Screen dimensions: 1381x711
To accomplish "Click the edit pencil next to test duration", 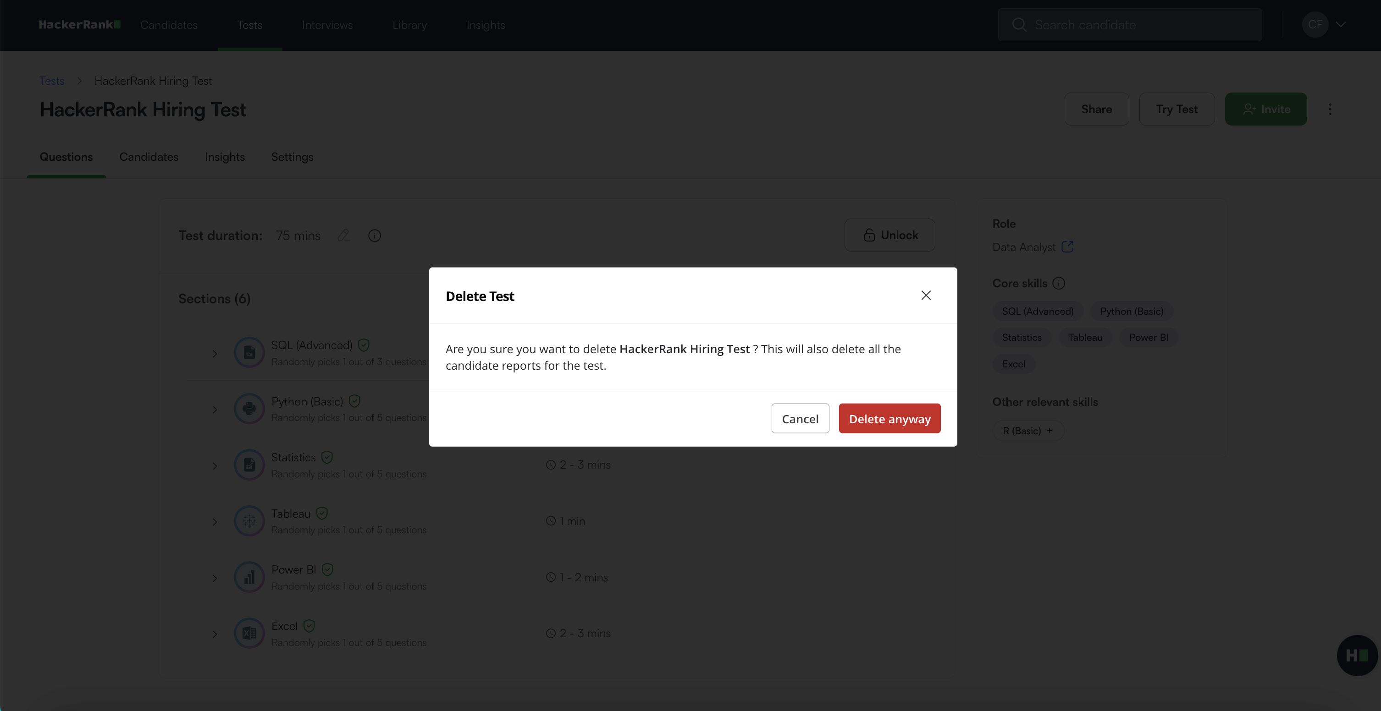I will tap(343, 235).
